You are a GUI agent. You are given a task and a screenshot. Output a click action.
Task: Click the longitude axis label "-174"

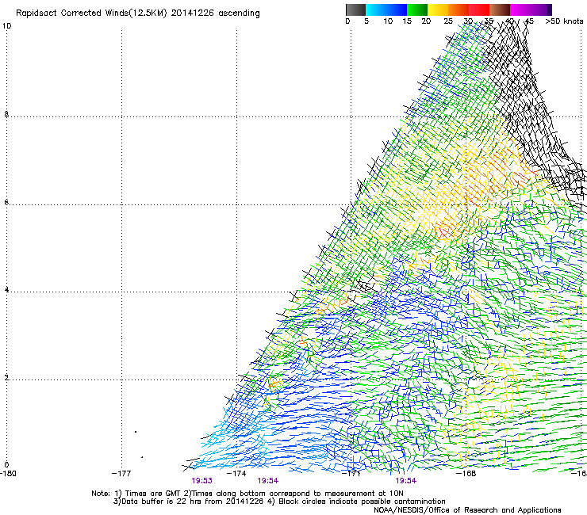click(236, 474)
